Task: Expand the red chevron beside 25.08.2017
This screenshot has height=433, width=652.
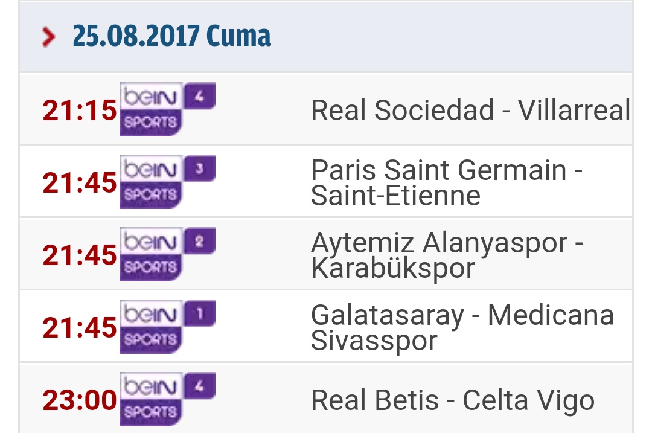Action: click(49, 37)
